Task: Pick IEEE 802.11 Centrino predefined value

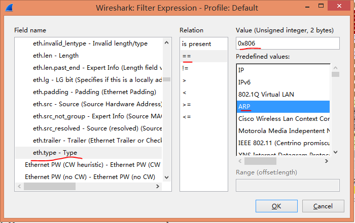Action: tap(283, 143)
